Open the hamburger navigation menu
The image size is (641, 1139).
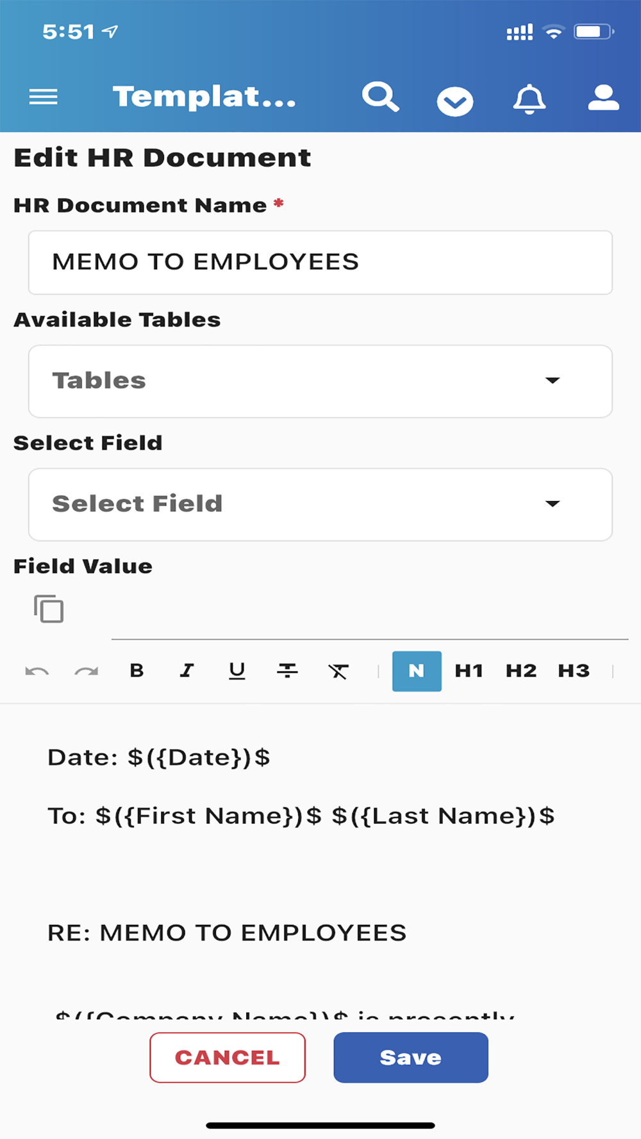click(x=44, y=97)
